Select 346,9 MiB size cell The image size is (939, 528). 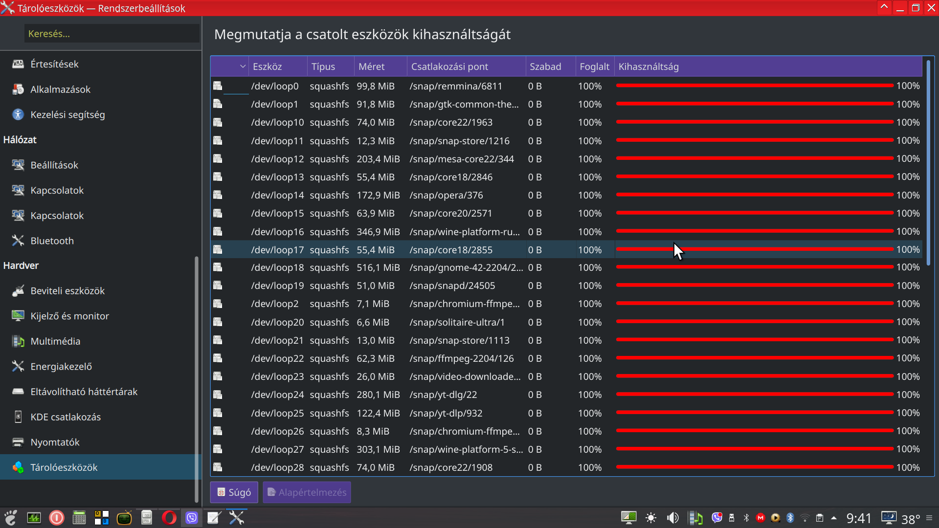tap(378, 232)
